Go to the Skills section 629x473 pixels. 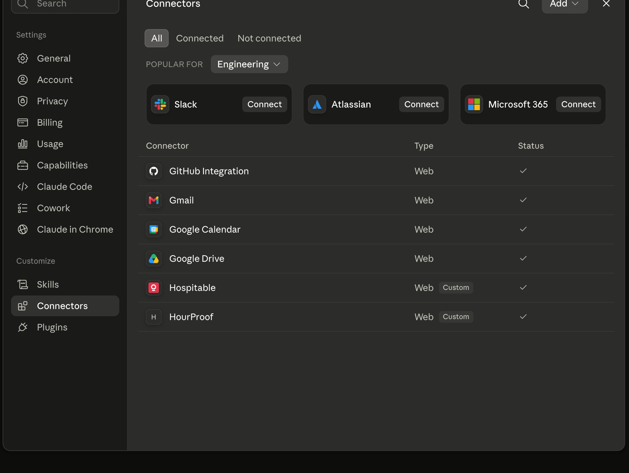[65, 284]
